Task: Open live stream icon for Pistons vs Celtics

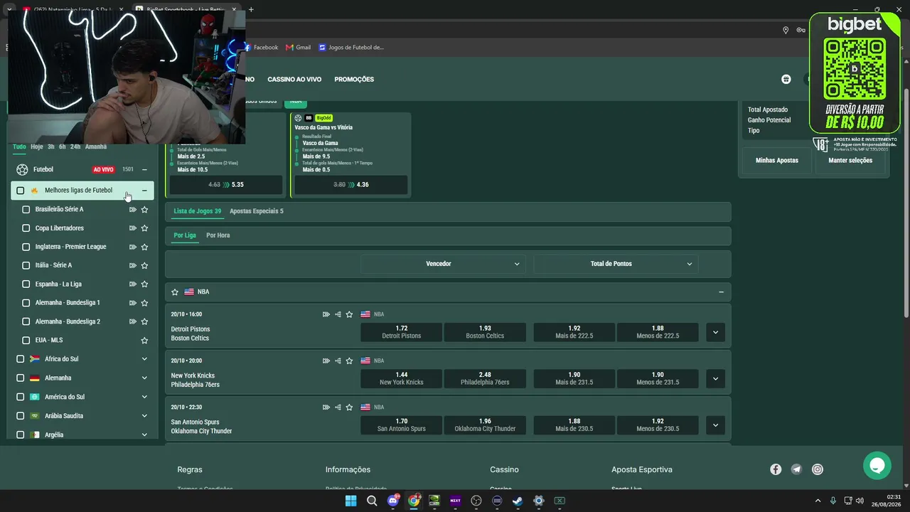Action: [x=326, y=314]
